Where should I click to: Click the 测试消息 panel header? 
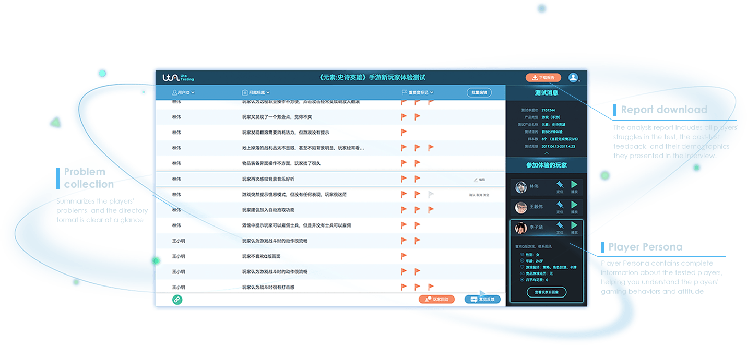pyautogui.click(x=547, y=93)
